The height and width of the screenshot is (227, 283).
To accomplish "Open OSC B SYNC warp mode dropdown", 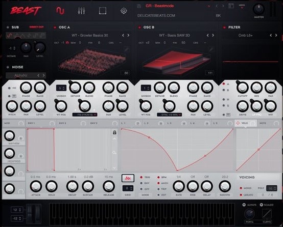I will click(x=169, y=115).
